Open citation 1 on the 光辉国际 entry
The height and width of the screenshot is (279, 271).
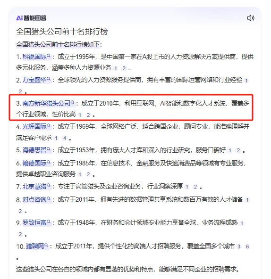[x=56, y=138]
